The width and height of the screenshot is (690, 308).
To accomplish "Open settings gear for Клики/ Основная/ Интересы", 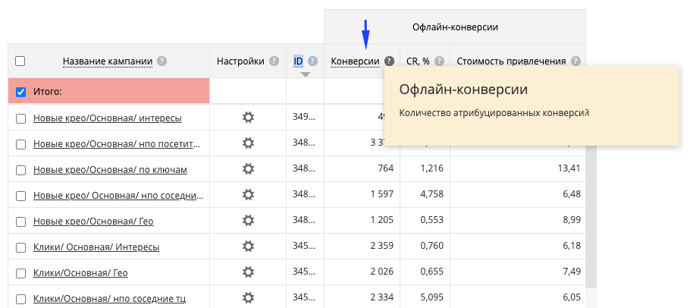I will tap(248, 246).
